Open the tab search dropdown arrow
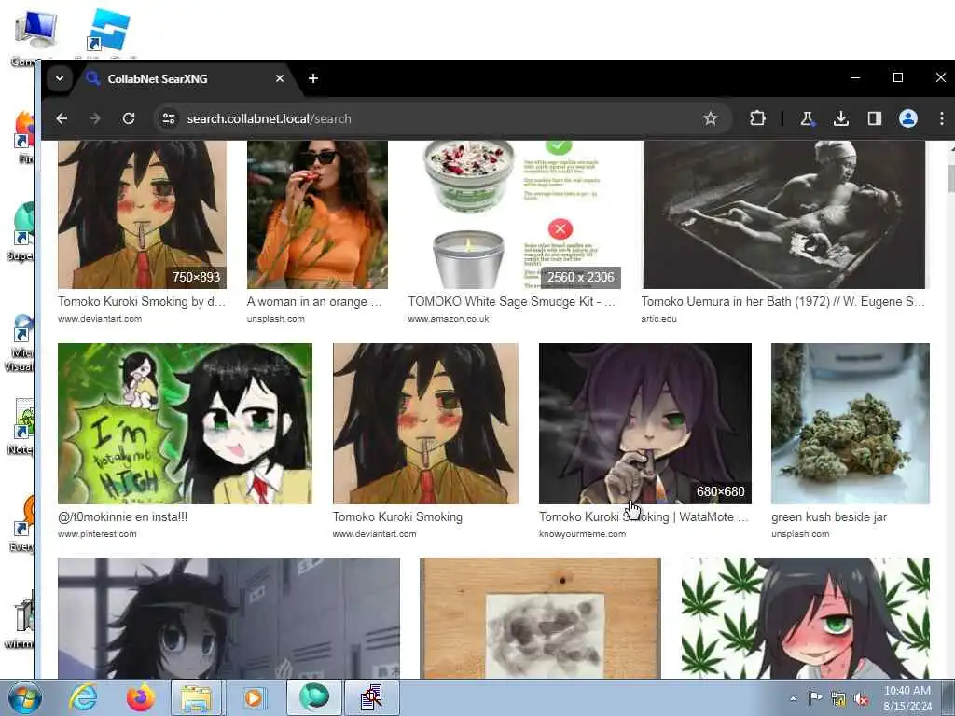 60,78
